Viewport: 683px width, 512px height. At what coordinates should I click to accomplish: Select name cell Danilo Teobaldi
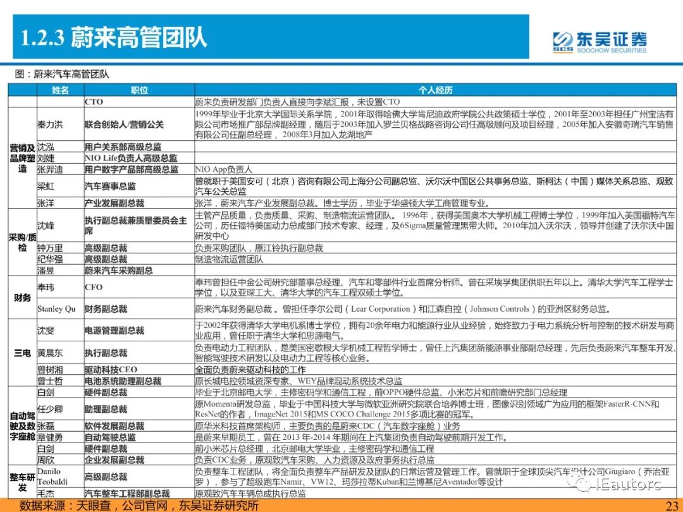(61, 477)
